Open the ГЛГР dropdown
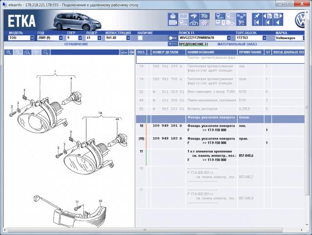This screenshot has width=312, height=235. click(x=80, y=38)
